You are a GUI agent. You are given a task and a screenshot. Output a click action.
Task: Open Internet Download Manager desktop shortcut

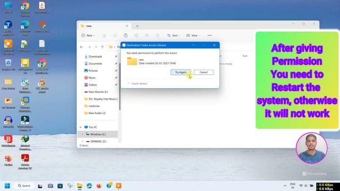25,143
